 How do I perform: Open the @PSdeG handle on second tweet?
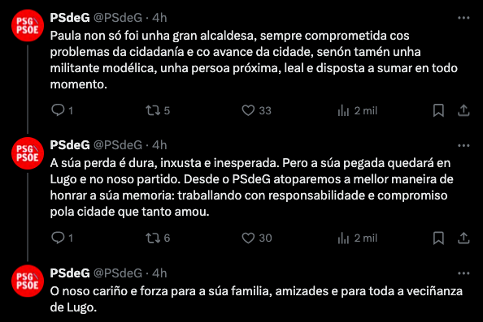pyautogui.click(x=118, y=145)
